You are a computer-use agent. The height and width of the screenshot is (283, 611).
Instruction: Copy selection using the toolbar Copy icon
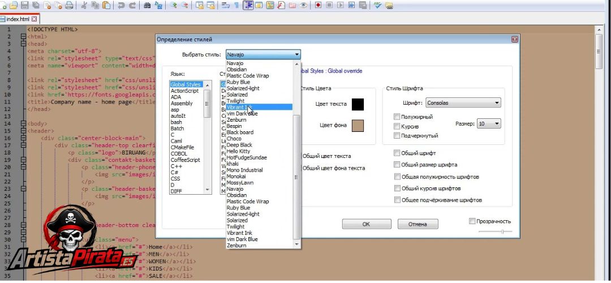tap(95, 6)
